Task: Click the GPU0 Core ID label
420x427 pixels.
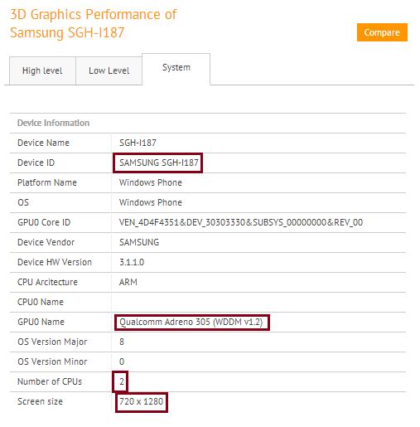Action: tap(44, 222)
